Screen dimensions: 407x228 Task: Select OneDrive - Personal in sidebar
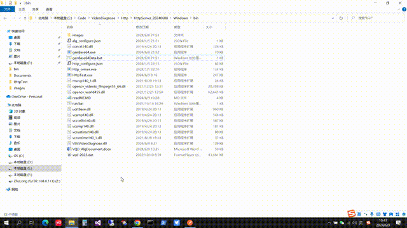click(27, 96)
